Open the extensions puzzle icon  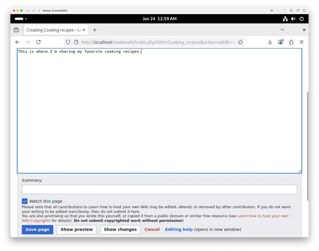(291, 42)
